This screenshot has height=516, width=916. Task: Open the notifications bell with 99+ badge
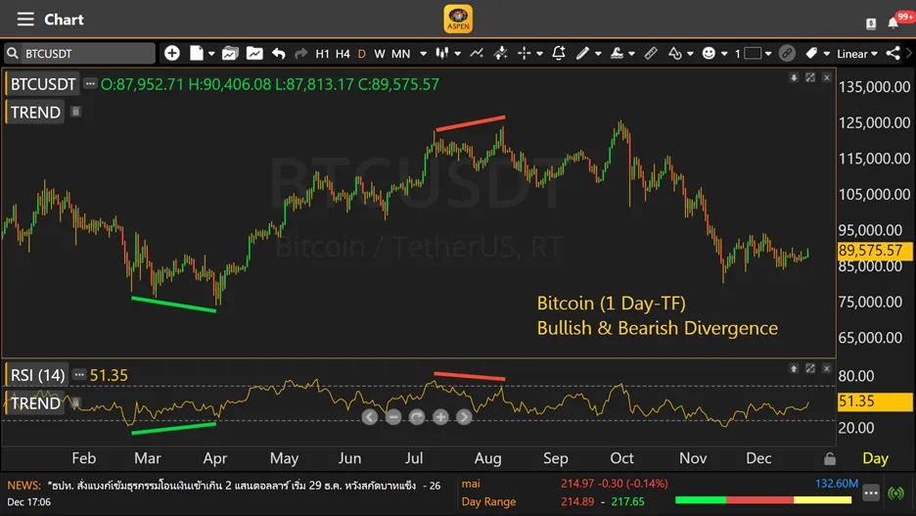click(893, 22)
